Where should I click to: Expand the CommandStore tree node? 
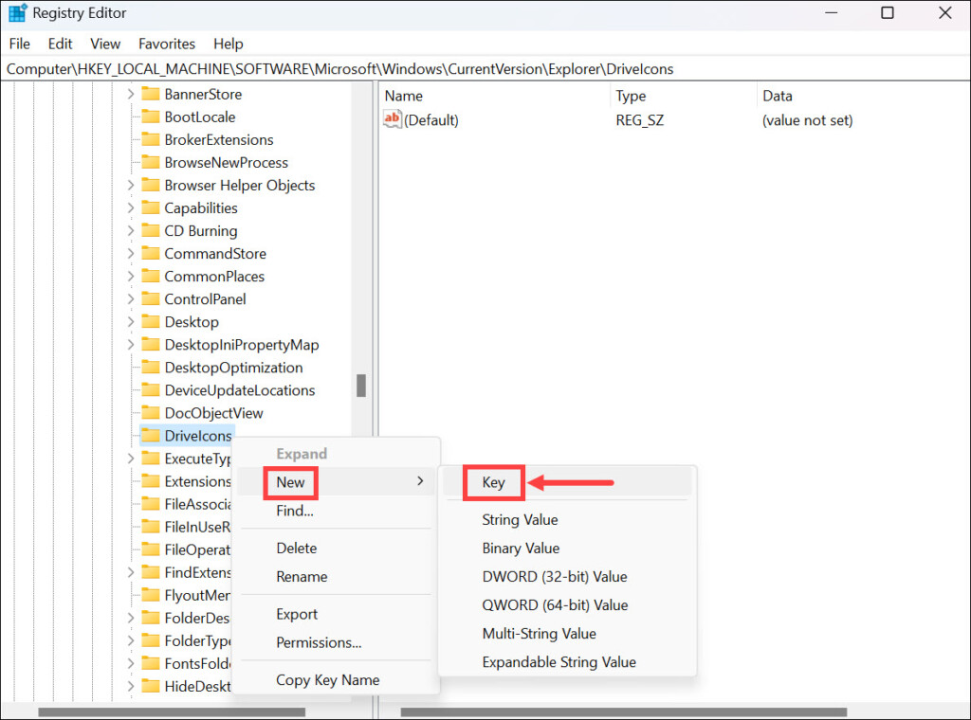pos(131,254)
